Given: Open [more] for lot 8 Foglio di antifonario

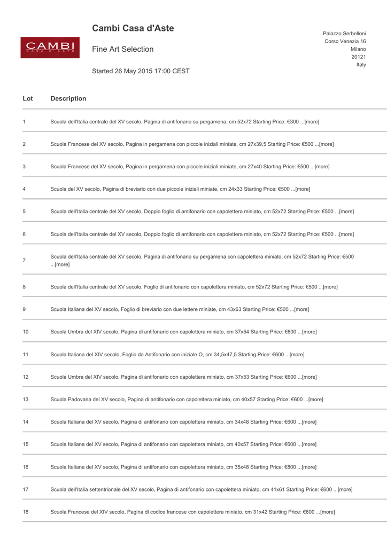Looking at the screenshot, I should click(x=330, y=287).
